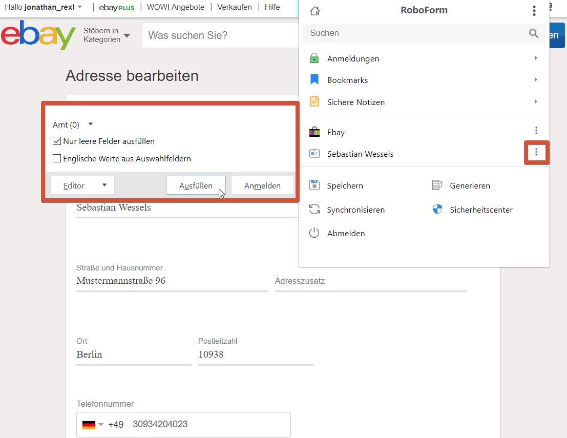The width and height of the screenshot is (567, 438).
Task: Click Speichern in RoboForm panel
Action: click(x=345, y=185)
